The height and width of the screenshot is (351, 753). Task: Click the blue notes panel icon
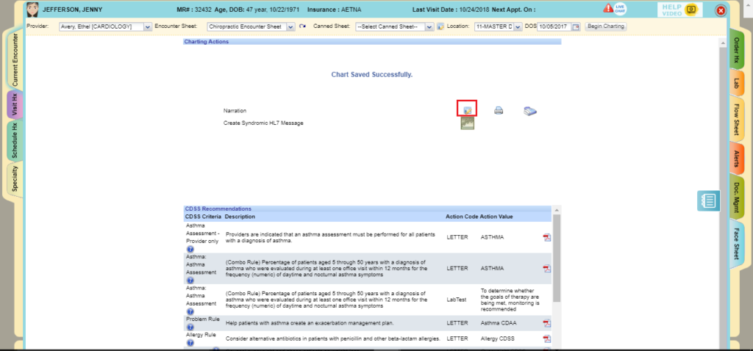tap(709, 200)
